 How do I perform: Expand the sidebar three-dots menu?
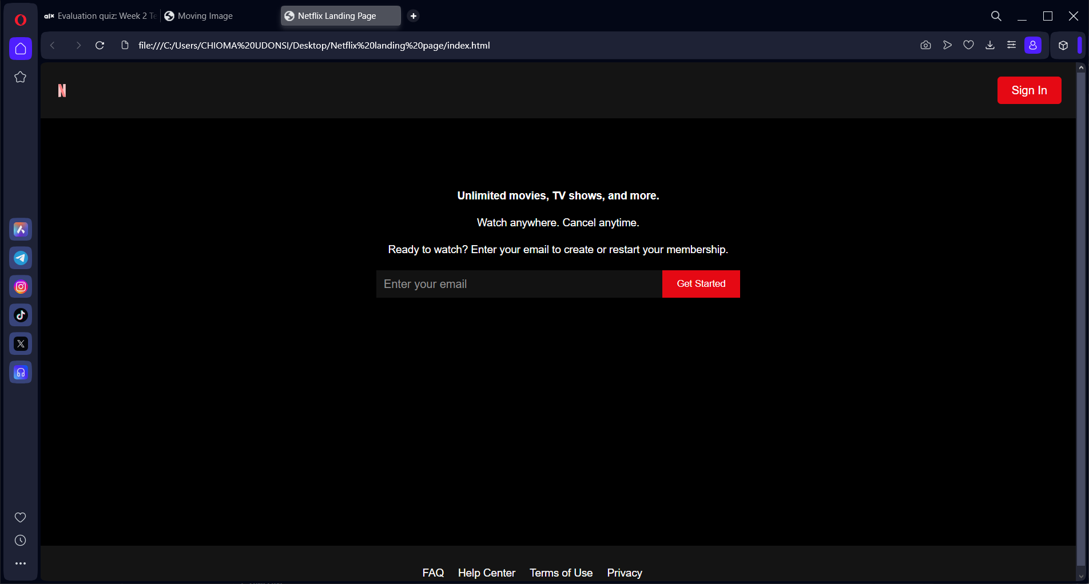(x=20, y=563)
